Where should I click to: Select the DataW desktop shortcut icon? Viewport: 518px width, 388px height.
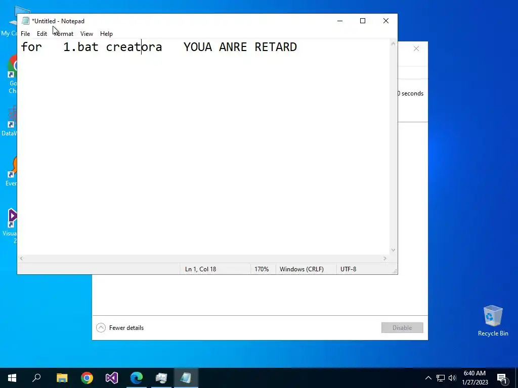[11, 121]
